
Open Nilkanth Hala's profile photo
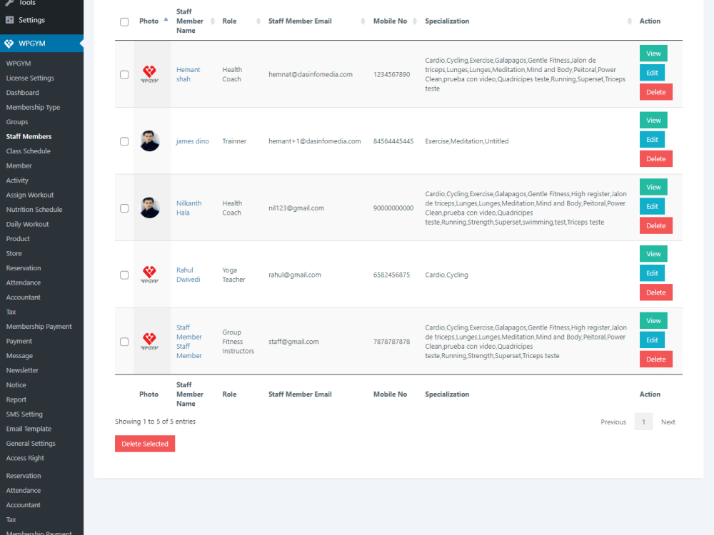150,208
